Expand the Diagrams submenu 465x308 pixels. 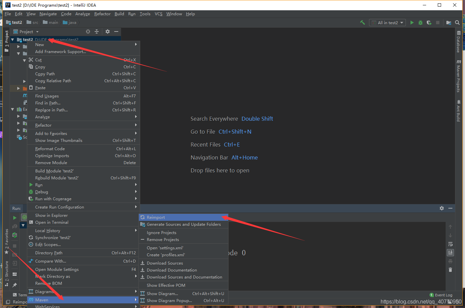coord(83,292)
